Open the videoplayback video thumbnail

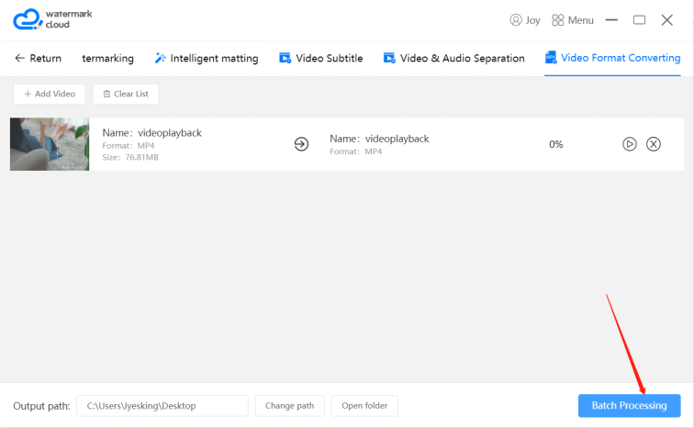coord(50,144)
